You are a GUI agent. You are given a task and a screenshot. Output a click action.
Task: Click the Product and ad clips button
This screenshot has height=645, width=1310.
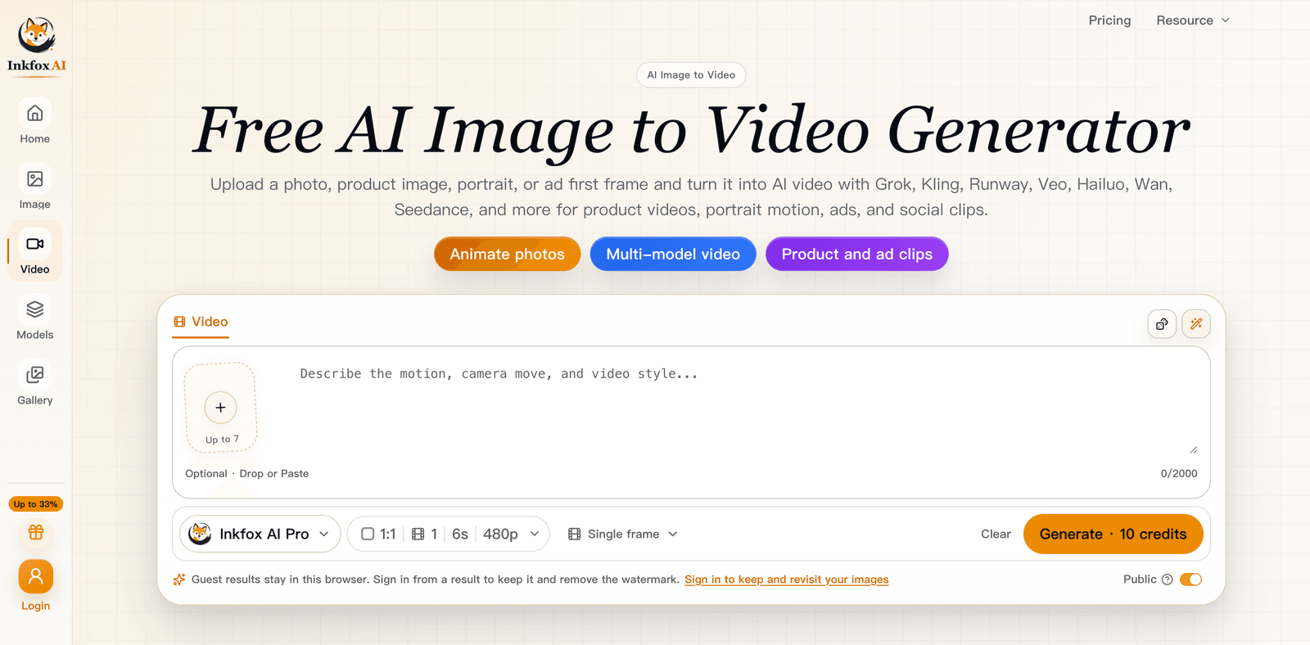pyautogui.click(x=856, y=254)
